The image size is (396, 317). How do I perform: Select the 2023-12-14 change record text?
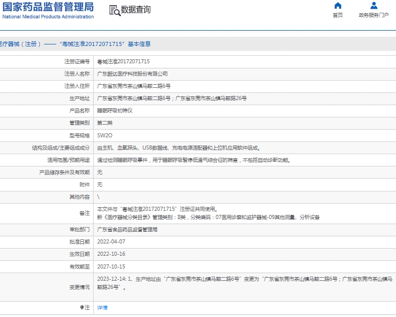point(245,283)
